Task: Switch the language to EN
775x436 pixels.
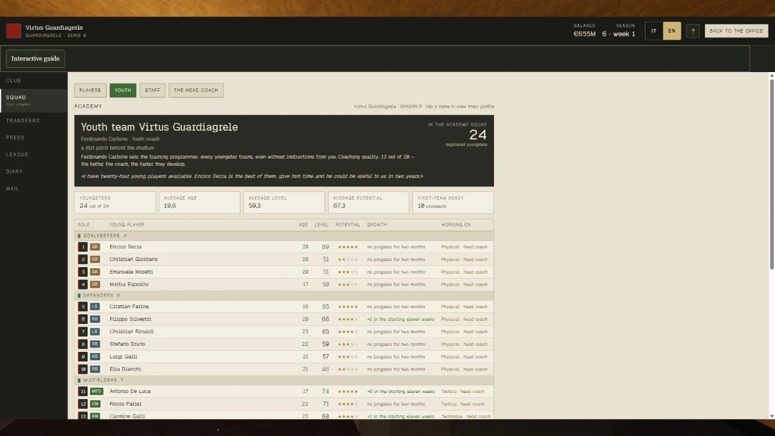Action: point(671,31)
